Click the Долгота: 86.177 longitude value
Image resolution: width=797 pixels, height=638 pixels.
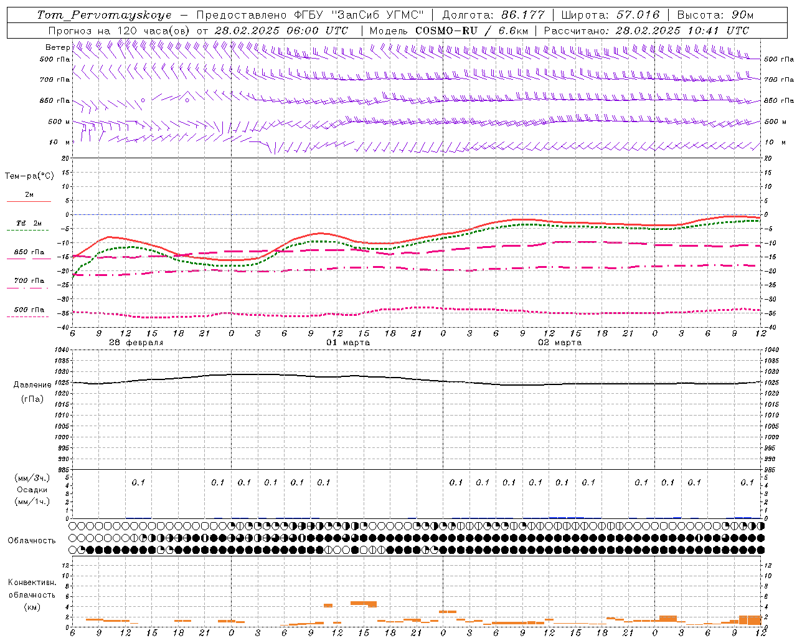pyautogui.click(x=493, y=15)
